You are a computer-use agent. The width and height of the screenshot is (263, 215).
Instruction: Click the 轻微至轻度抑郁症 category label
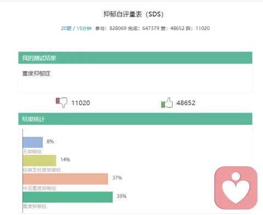(x=42, y=170)
